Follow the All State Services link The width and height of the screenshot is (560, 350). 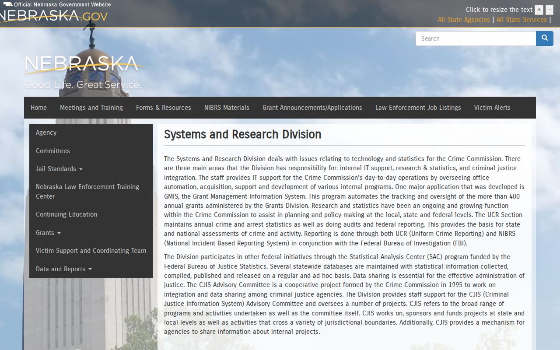tap(521, 20)
